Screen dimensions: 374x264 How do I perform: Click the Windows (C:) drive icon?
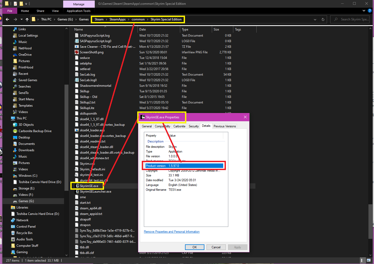[15, 176]
